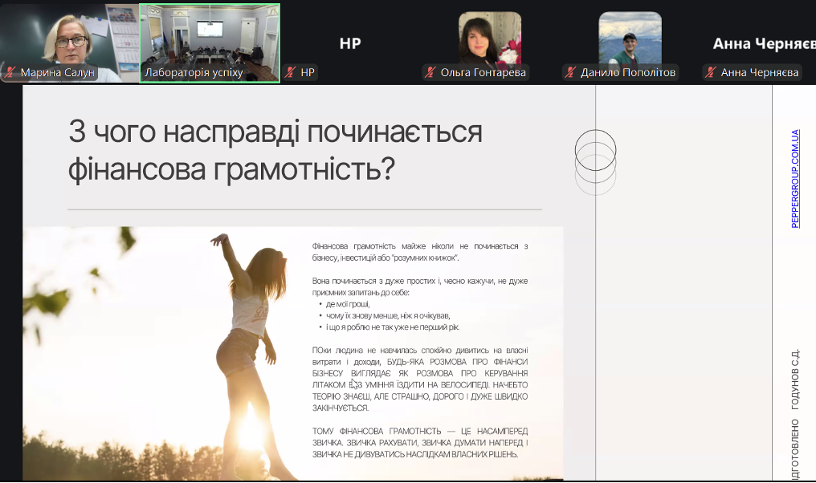Click the large HP participant initials tile

pyautogui.click(x=350, y=43)
